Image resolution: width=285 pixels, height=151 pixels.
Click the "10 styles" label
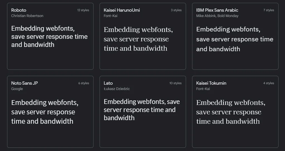[x=175, y=83]
